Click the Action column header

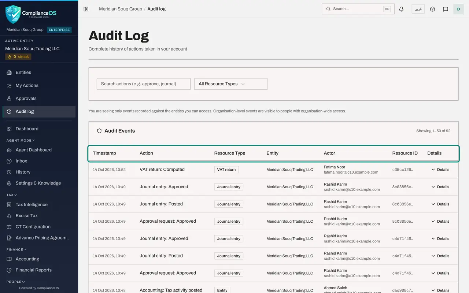point(146,153)
